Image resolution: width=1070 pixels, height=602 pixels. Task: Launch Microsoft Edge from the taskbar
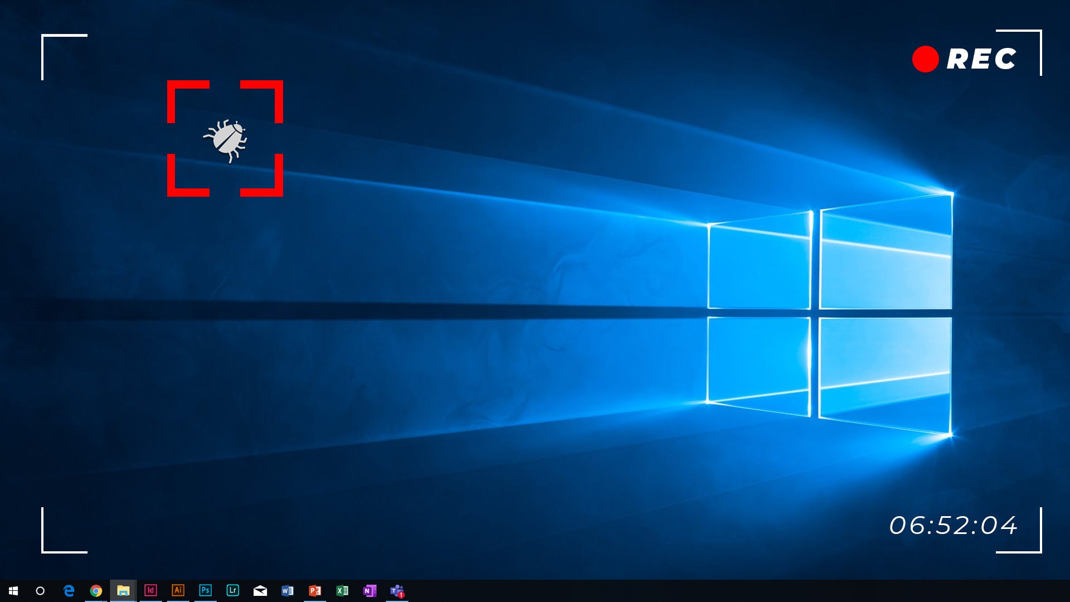tap(69, 591)
